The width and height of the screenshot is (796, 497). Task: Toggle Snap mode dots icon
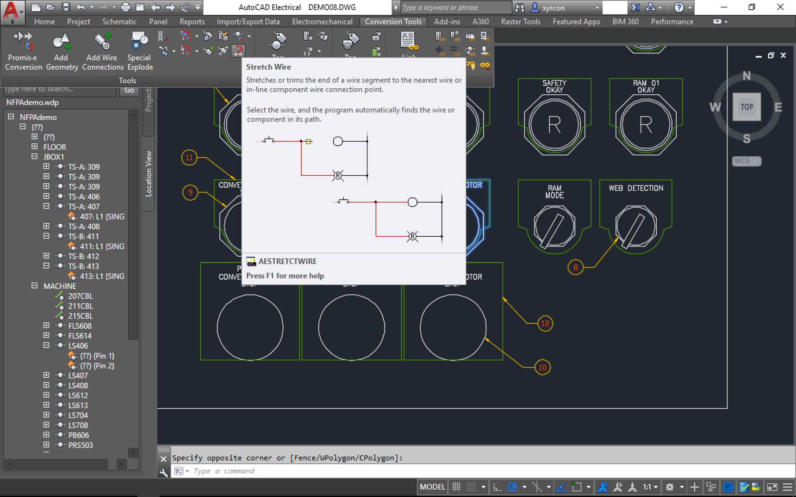point(471,487)
